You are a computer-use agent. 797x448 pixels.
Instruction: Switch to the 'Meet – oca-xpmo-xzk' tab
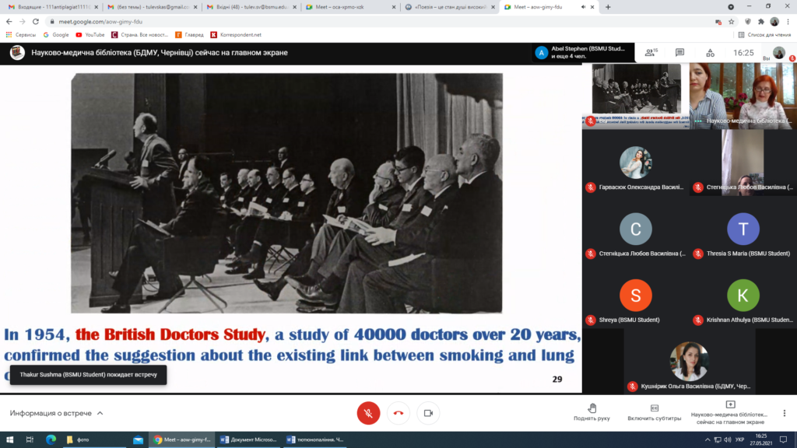coord(351,7)
